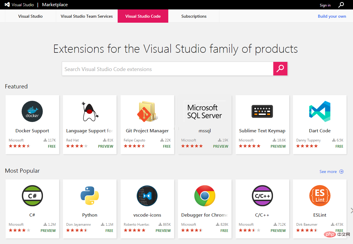Screen dimensions: 353x244
Task: Open the Python extension logo
Action: [90, 196]
